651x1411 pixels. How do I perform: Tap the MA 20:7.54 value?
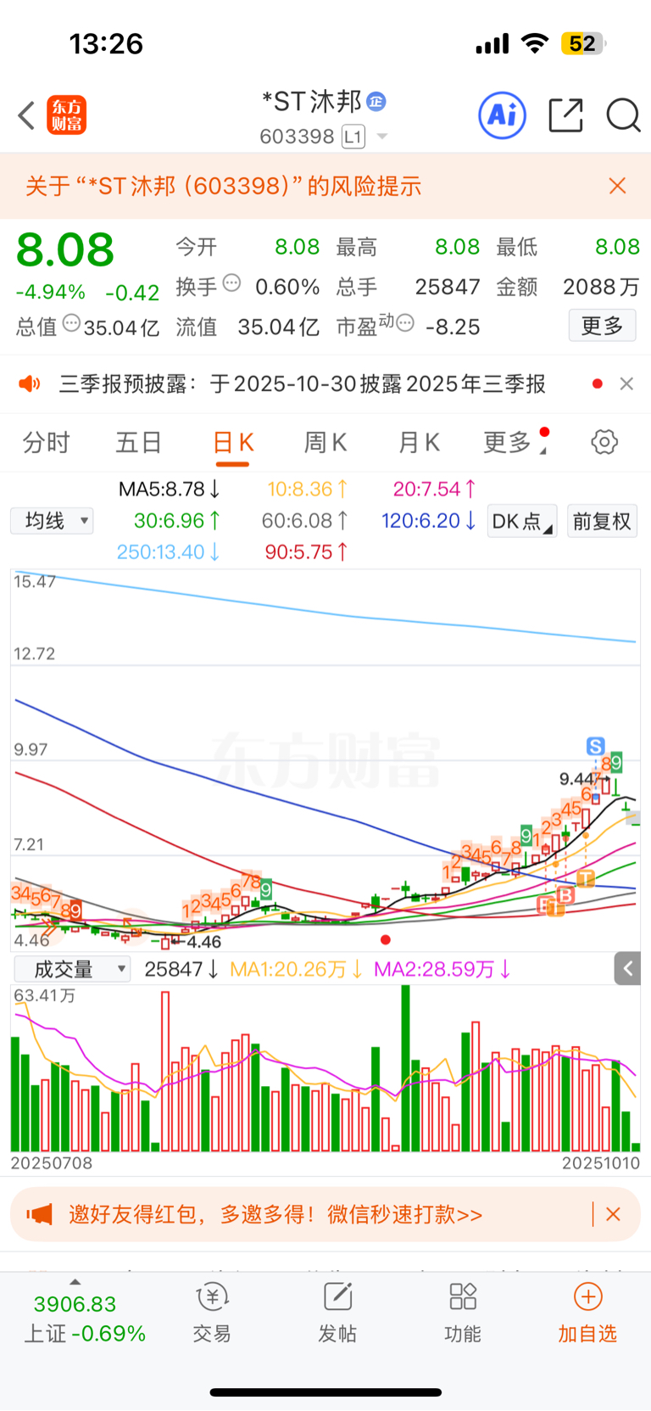pos(435,490)
